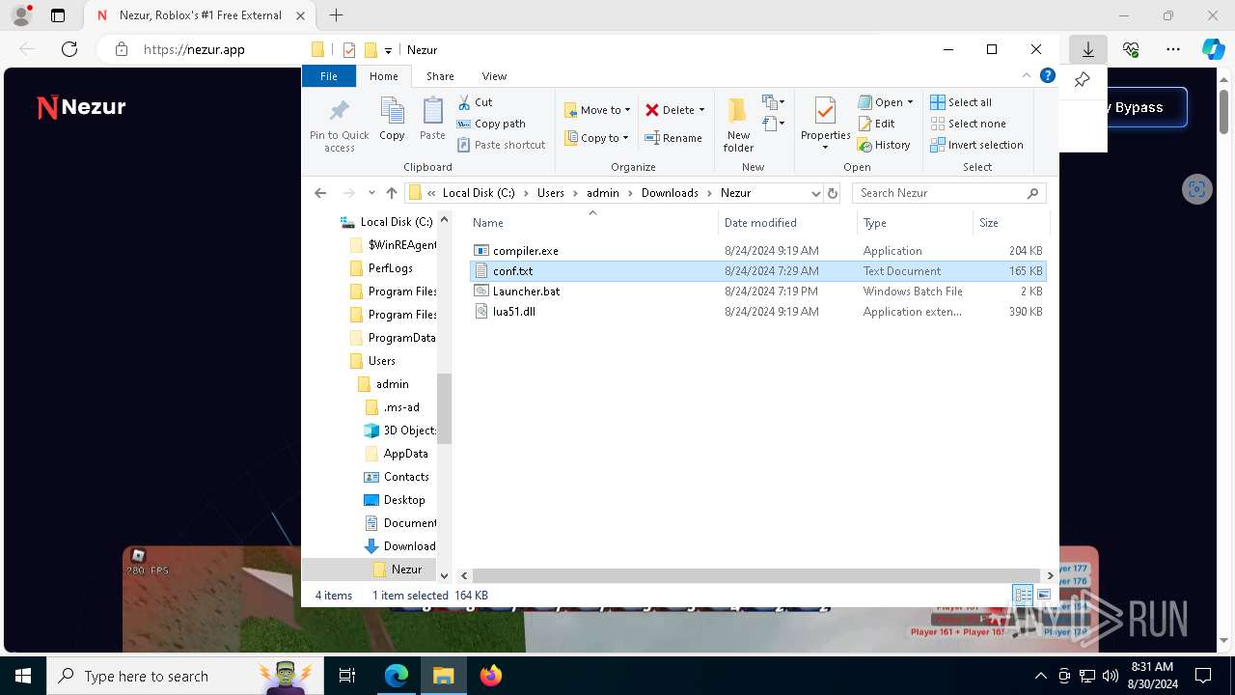Go up one folder level
This screenshot has height=695, width=1235.
(391, 193)
